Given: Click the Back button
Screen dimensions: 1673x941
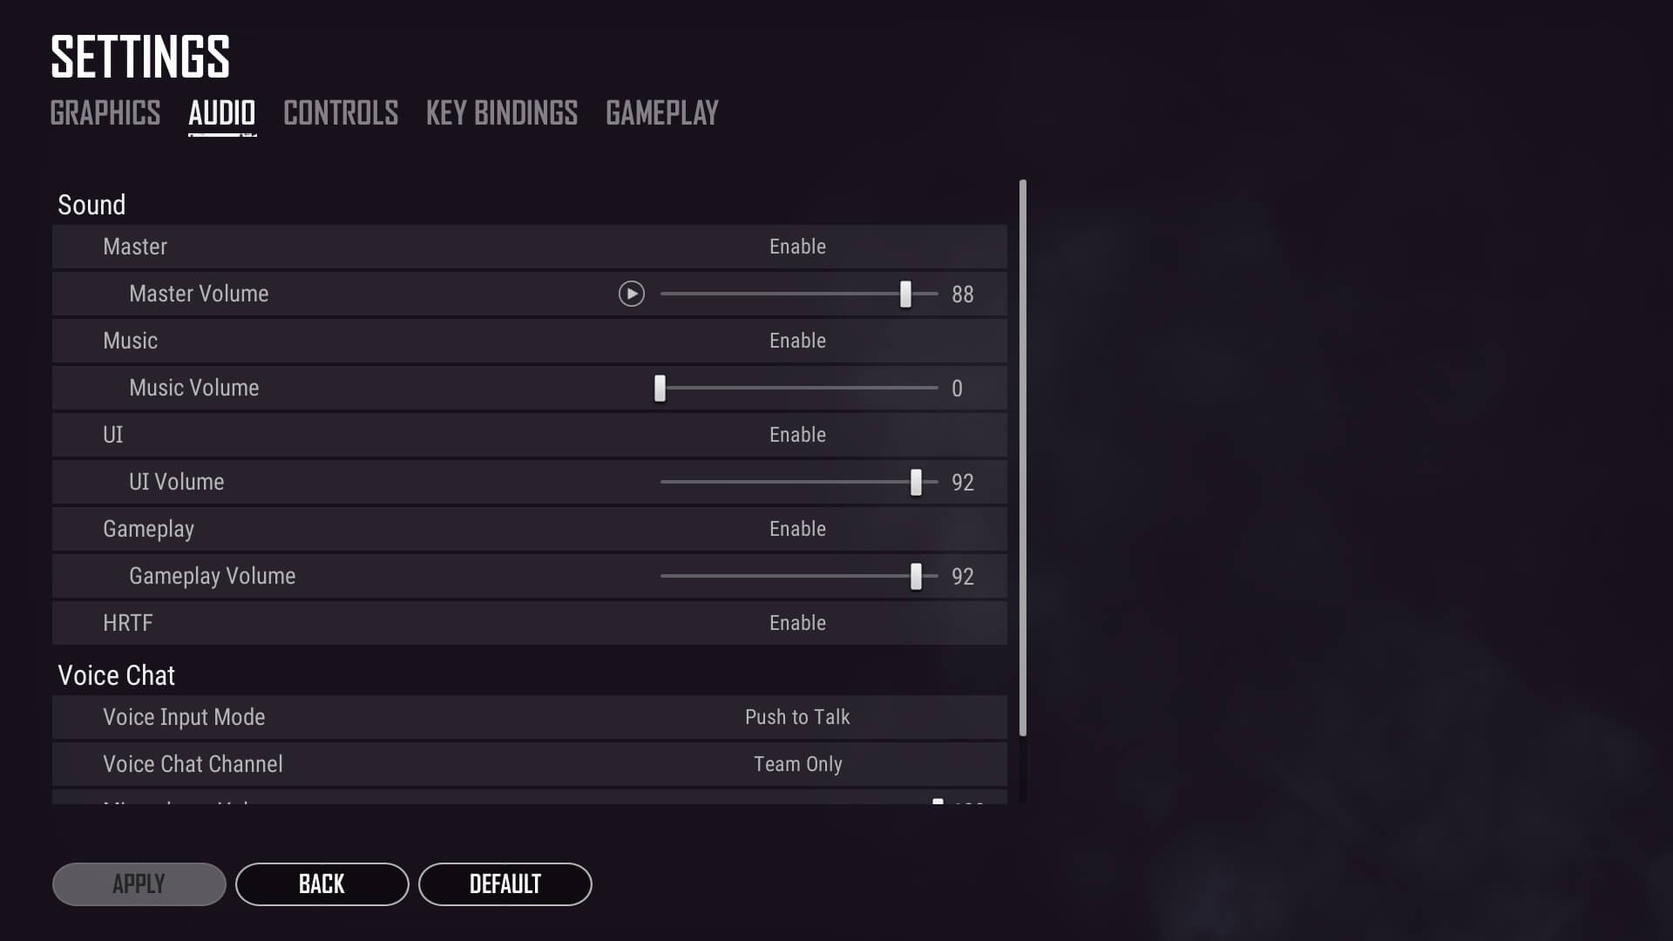Looking at the screenshot, I should click(322, 883).
